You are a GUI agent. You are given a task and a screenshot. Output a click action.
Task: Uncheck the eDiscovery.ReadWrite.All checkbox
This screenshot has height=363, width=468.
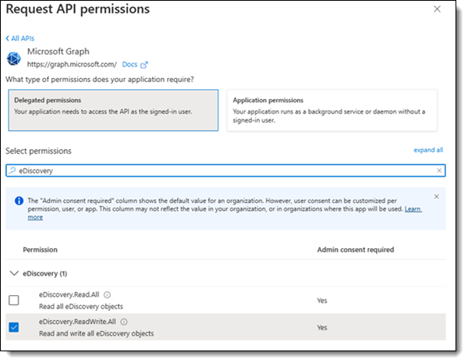[x=14, y=327]
